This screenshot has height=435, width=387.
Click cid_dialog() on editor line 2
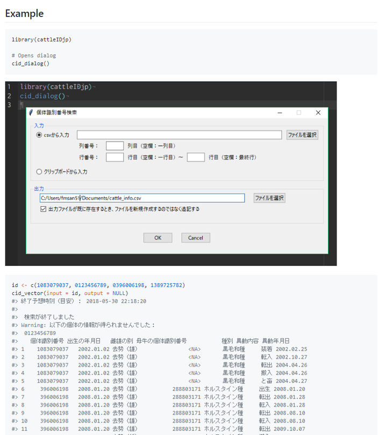pos(42,96)
